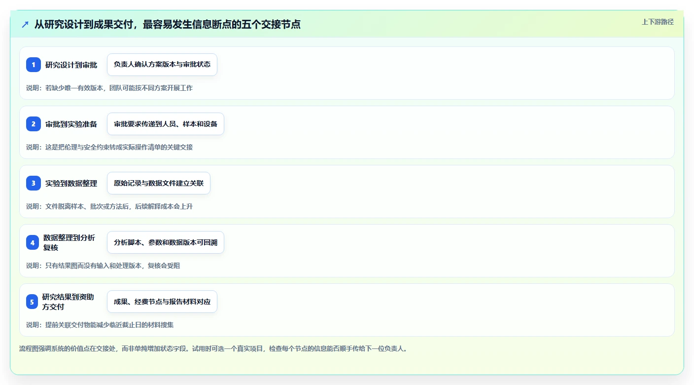Image resolution: width=694 pixels, height=385 pixels.
Task: Click the 上下游路径 label
Action: click(x=658, y=22)
